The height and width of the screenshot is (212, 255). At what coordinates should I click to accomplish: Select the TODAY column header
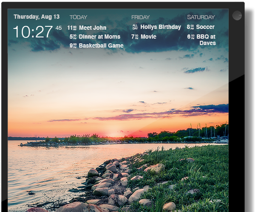coord(78,17)
